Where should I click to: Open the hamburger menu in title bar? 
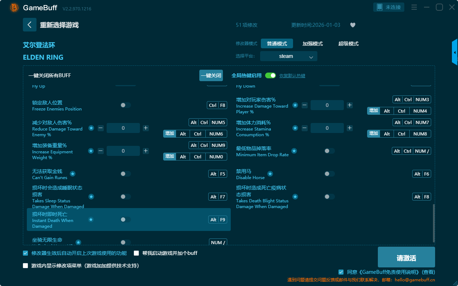tap(414, 7)
